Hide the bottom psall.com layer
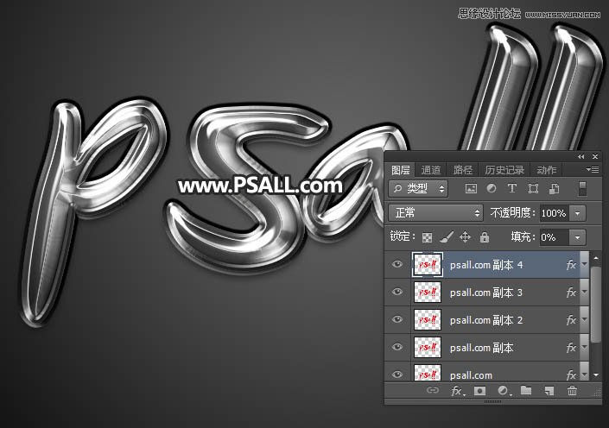Image resolution: width=609 pixels, height=428 pixels. coord(397,374)
